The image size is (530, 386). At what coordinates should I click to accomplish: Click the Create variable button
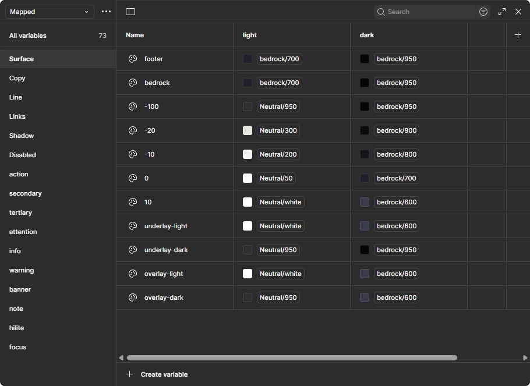tap(157, 374)
